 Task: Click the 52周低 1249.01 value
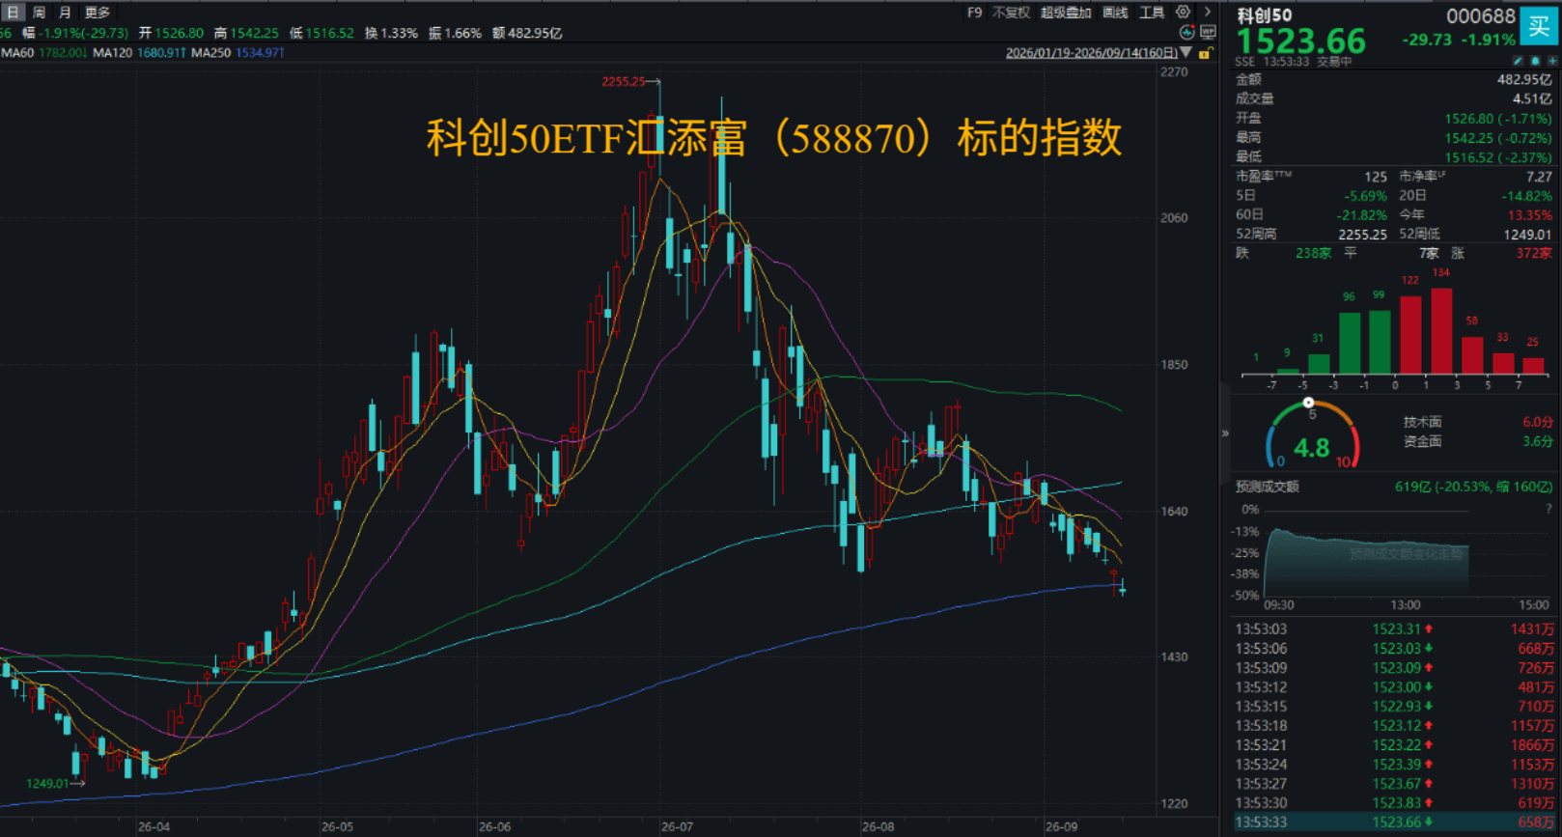click(x=1527, y=235)
